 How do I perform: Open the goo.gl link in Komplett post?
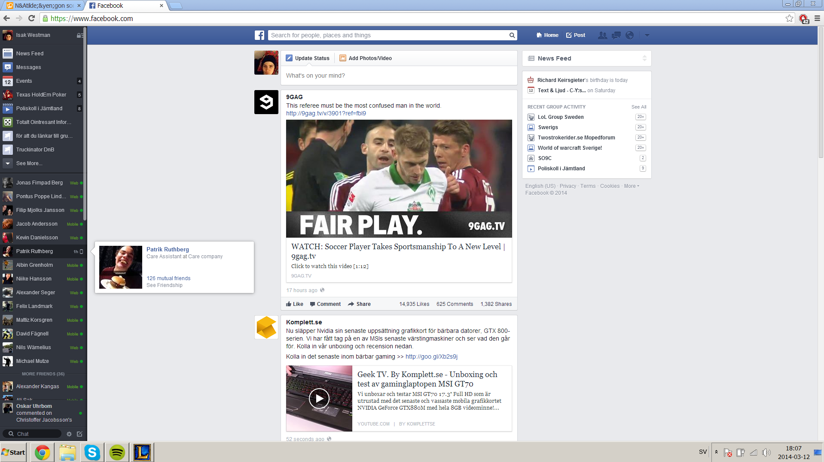pos(431,357)
